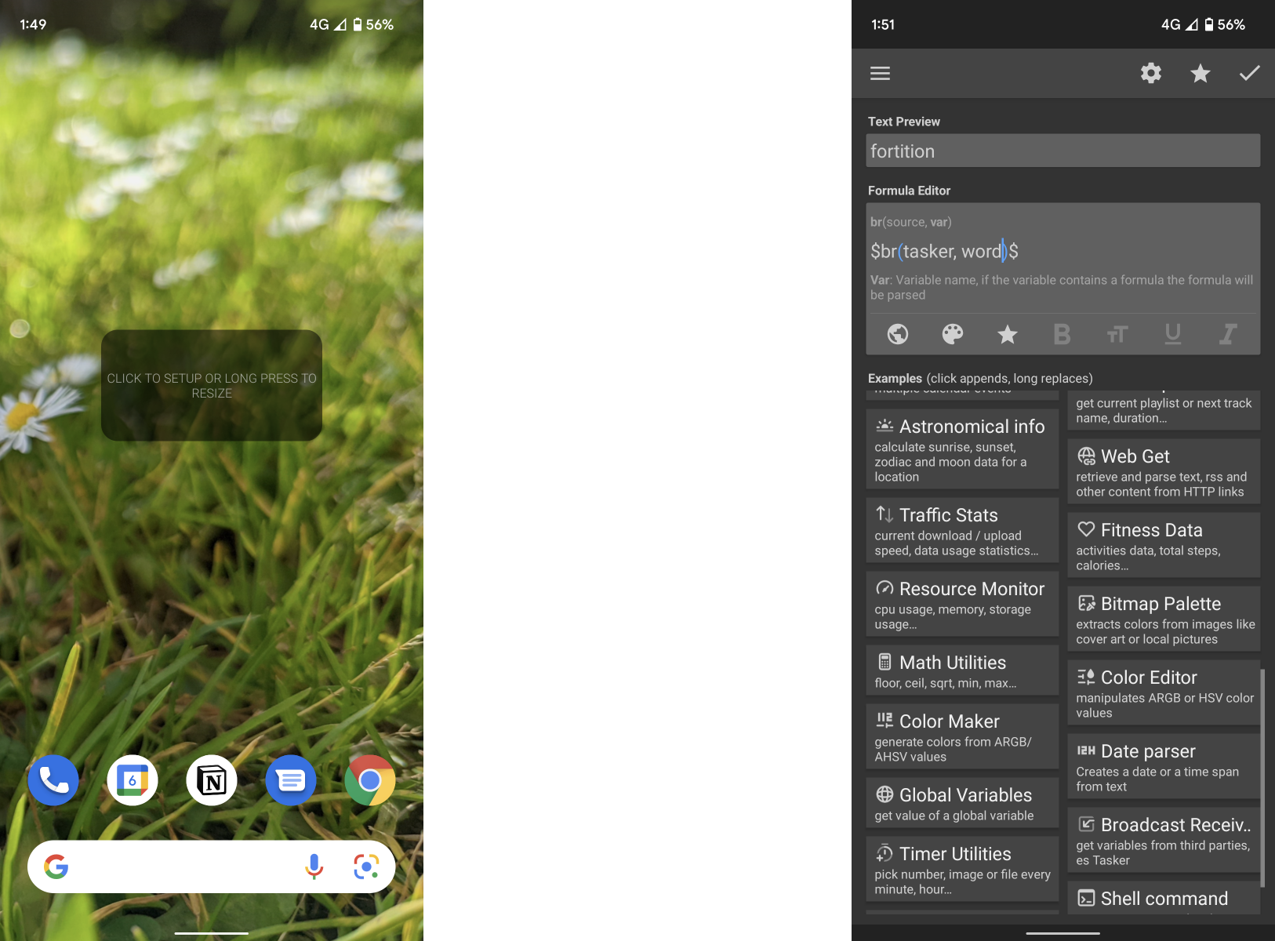This screenshot has height=941, width=1275.
Task: Open Google Lens from search bar
Action: coord(366,867)
